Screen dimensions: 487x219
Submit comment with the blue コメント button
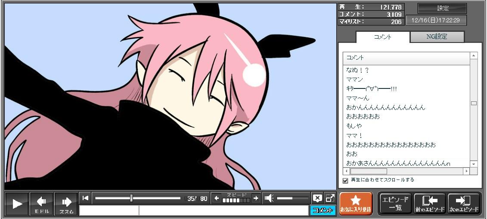pos(323,210)
